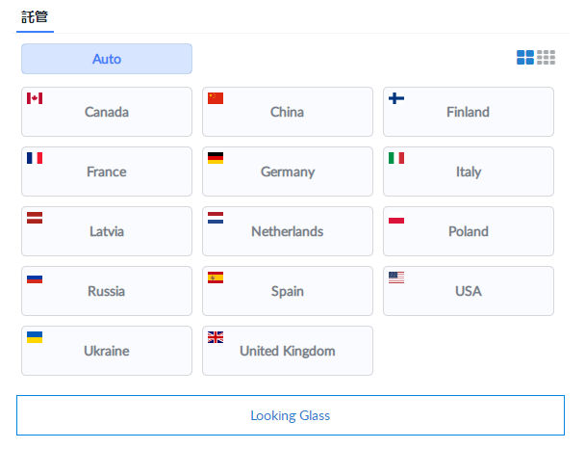Pick Poland from the country list
Viewport: 585px width, 449px height.
point(468,231)
